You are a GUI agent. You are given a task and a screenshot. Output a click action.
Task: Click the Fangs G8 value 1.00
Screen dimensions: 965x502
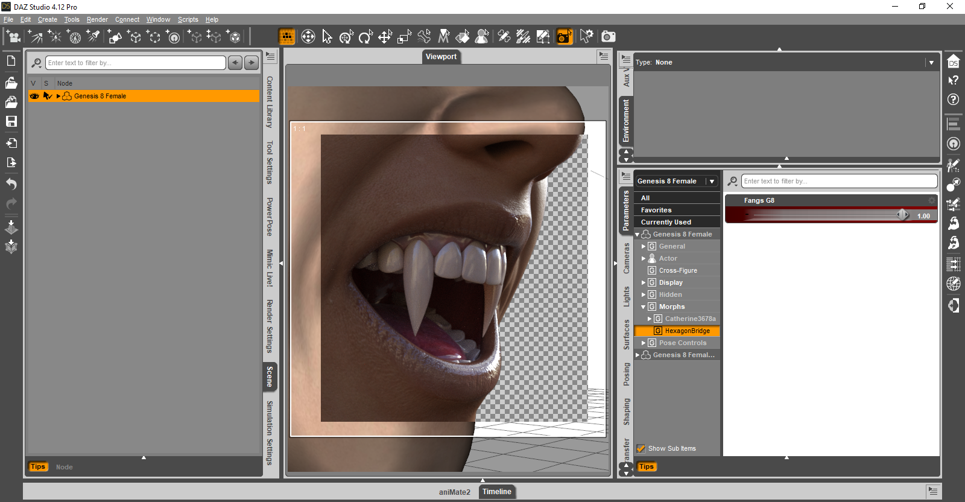(923, 216)
